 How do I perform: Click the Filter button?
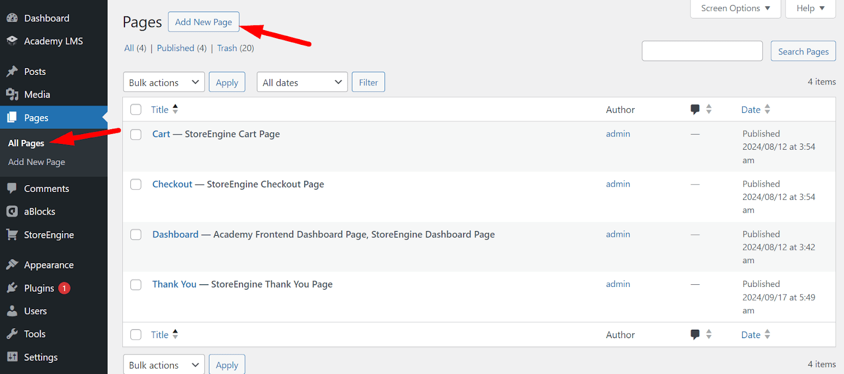coord(368,82)
